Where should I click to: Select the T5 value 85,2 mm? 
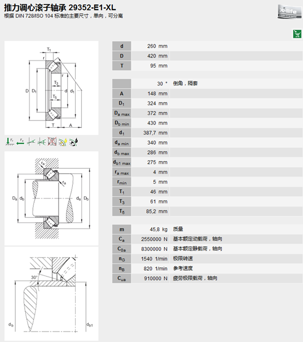click(157, 212)
